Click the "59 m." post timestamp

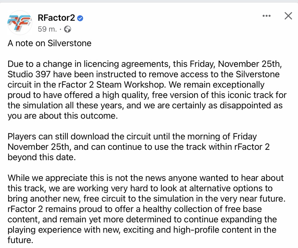47,29
